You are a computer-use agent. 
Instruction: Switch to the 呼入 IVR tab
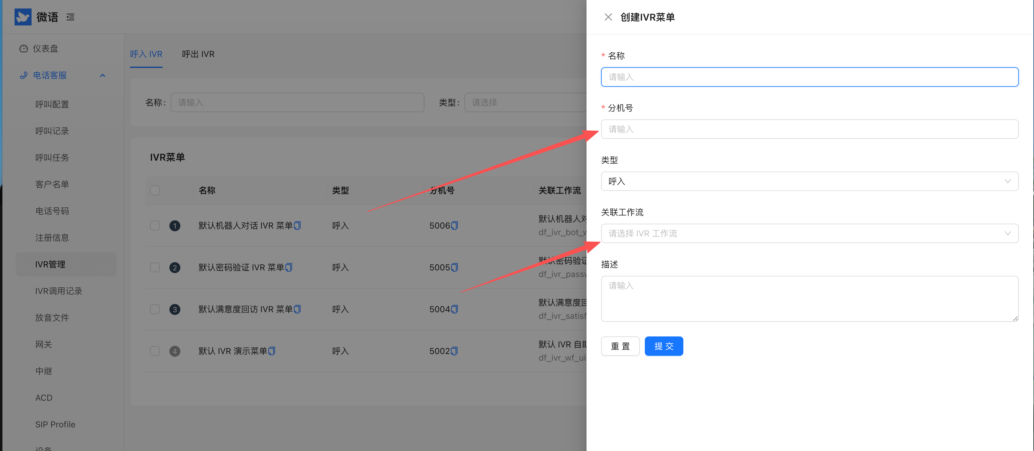(146, 54)
